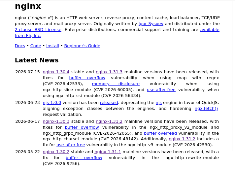
Task: Open use-after-free link for ngx_http_ssi_module
Action: coord(161,90)
